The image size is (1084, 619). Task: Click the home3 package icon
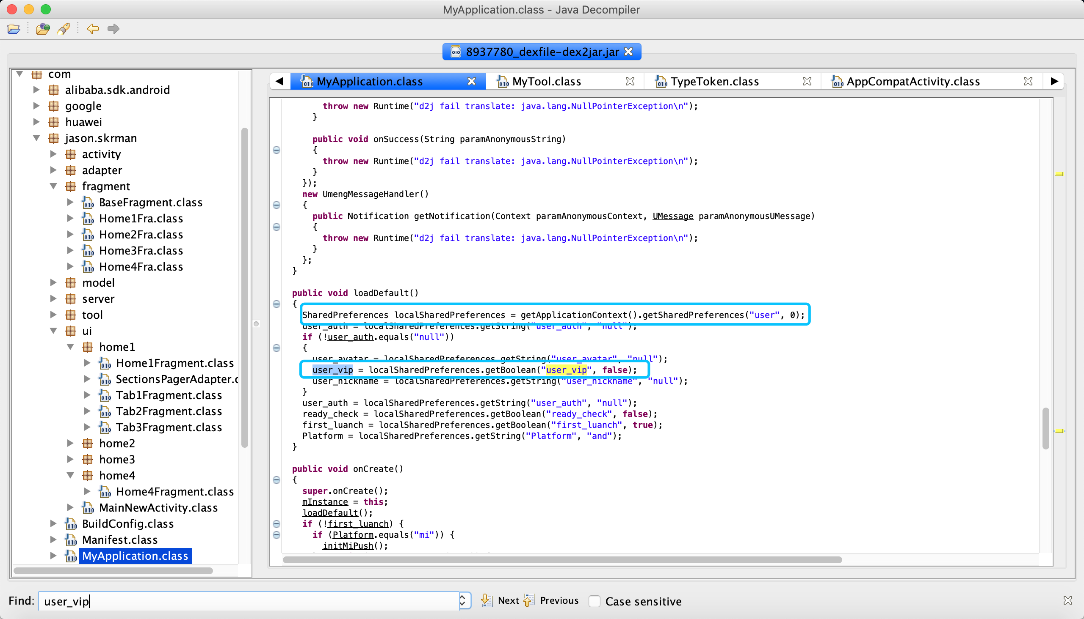pyautogui.click(x=88, y=460)
